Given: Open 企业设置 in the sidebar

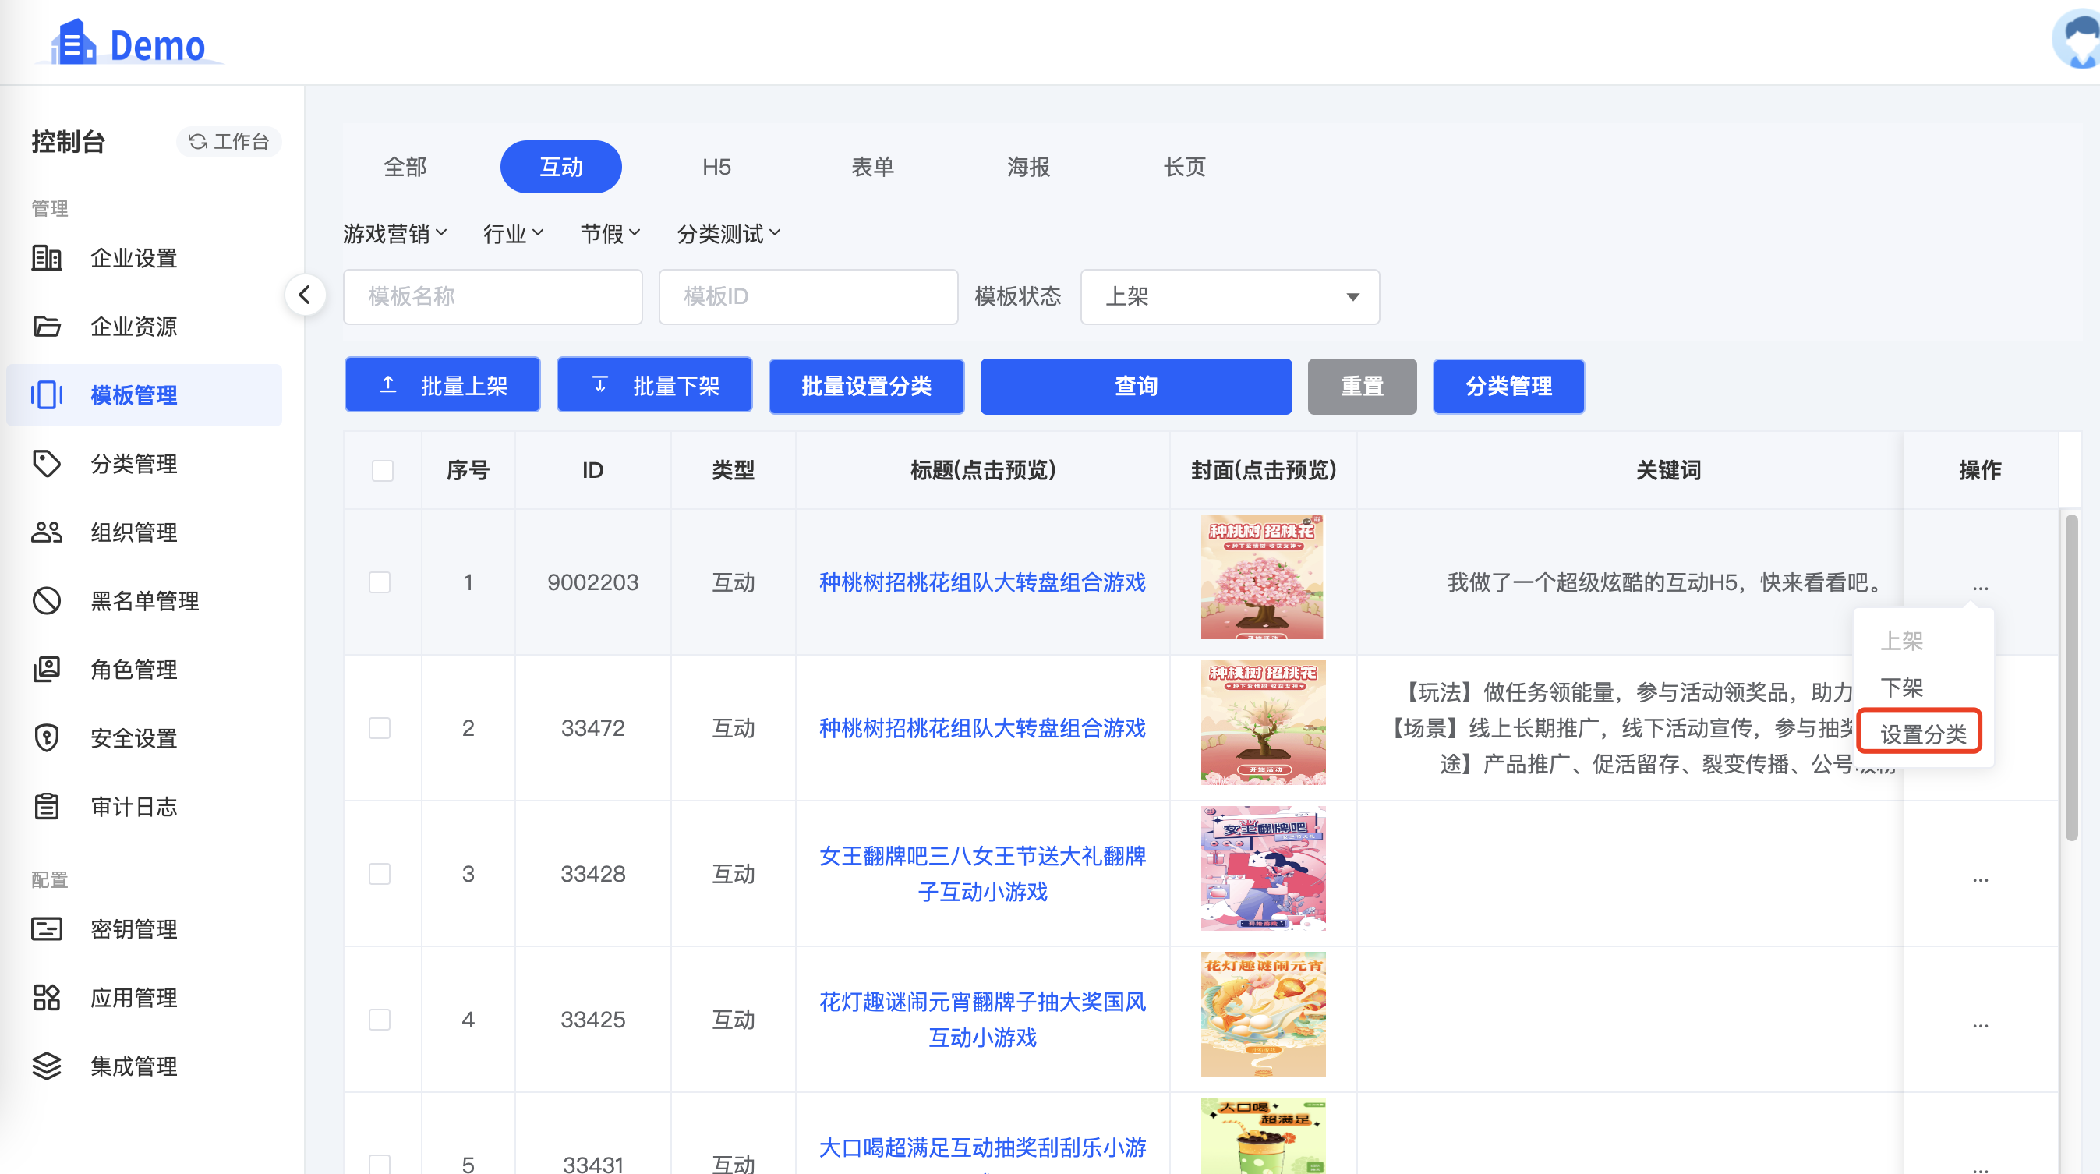Looking at the screenshot, I should pos(144,259).
